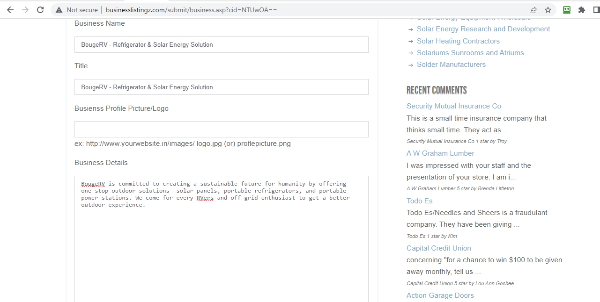Screen dimensions: 600x302
Task: Go to Solariums Sunrooms and Atriums
Action: 470,53
